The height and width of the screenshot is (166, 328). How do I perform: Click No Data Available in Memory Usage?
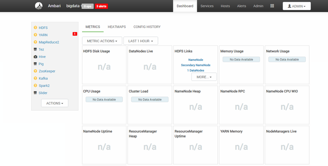(x=241, y=60)
